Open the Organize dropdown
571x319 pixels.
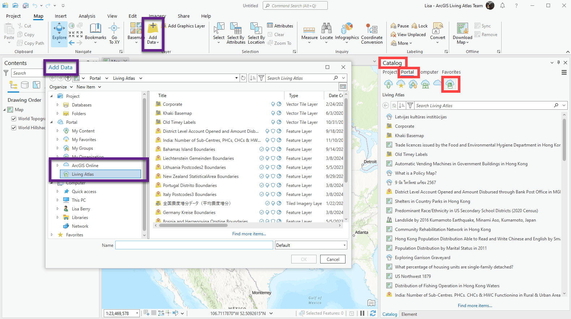(x=61, y=87)
